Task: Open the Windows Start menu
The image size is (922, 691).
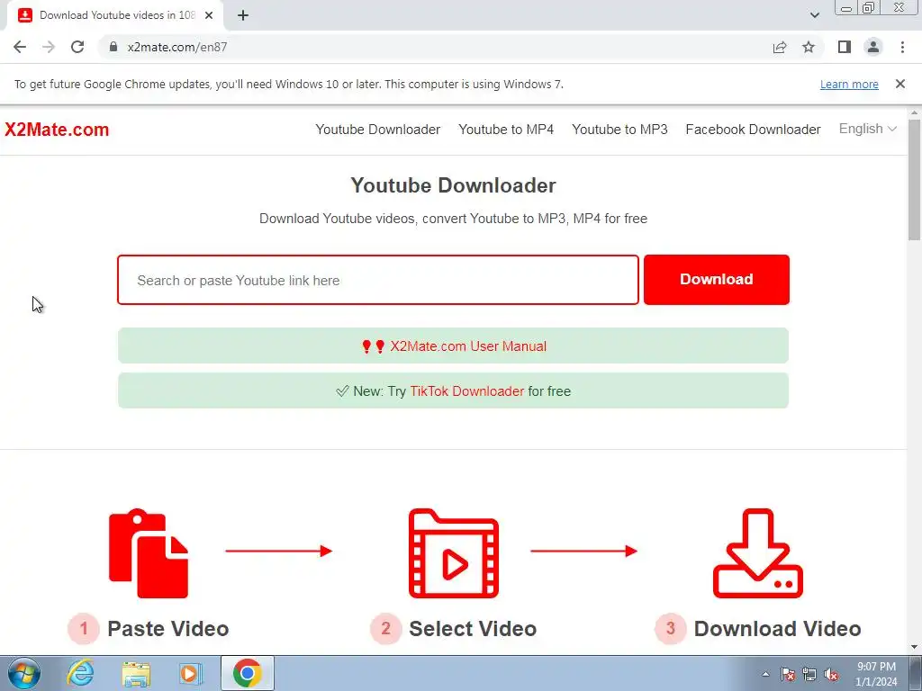Action: pos(23,673)
